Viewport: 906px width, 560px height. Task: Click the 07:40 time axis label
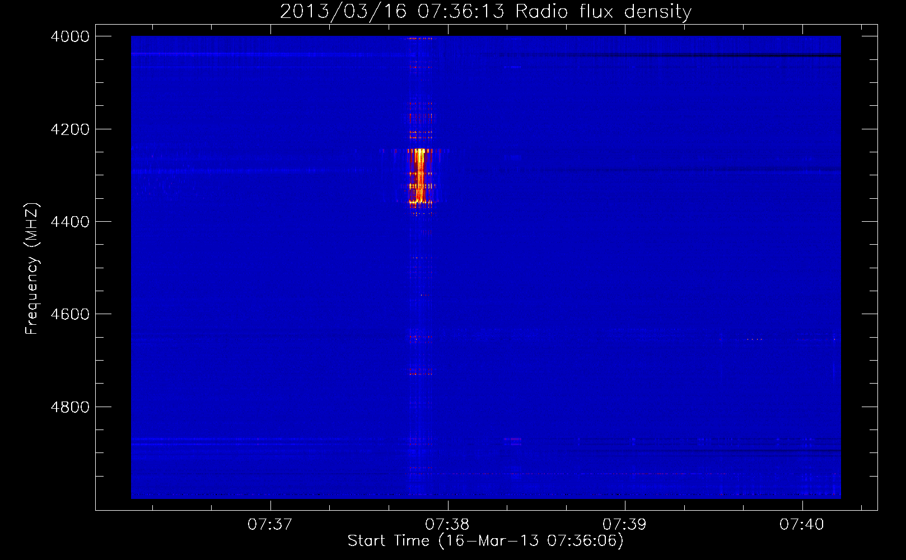(802, 525)
